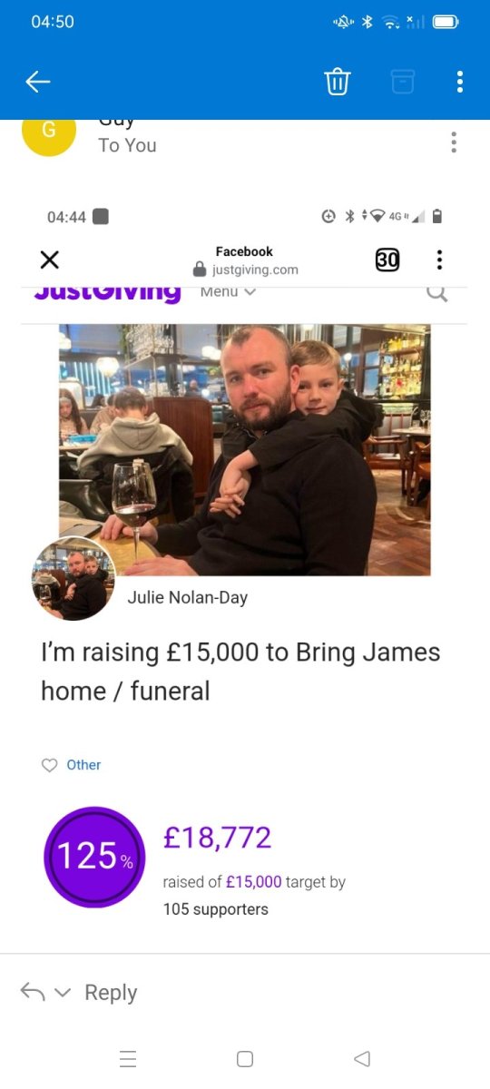Image resolution: width=490 pixels, height=1089 pixels.
Task: Open the browser tab counter showing 30
Action: point(387,260)
